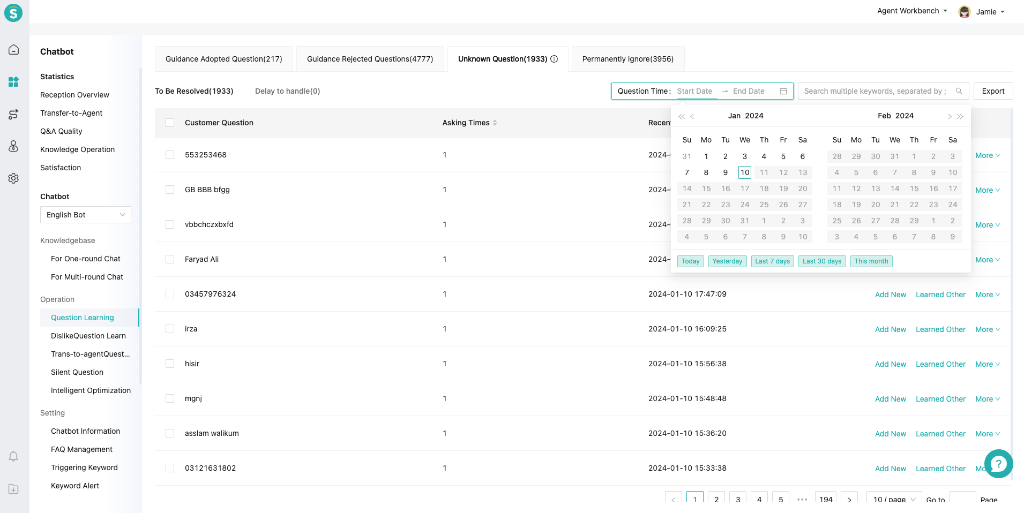Pick the This month shortcut
The height and width of the screenshot is (513, 1024).
pos(871,261)
